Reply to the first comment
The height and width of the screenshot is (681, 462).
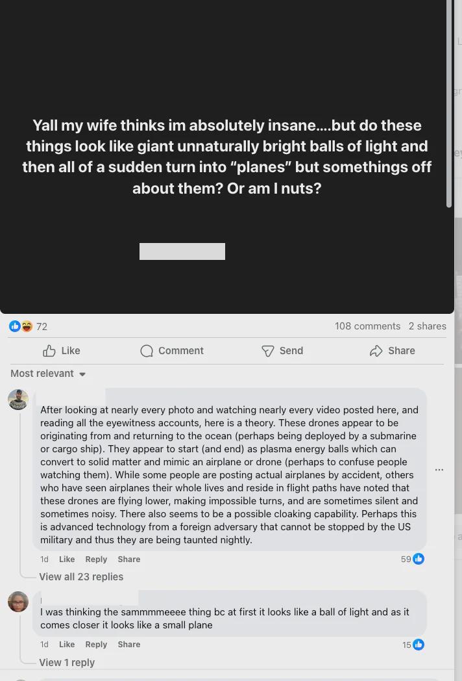96,559
